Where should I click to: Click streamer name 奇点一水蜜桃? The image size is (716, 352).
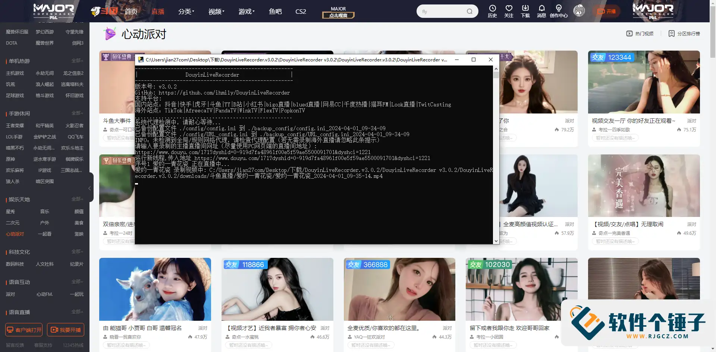pyautogui.click(x=245, y=337)
